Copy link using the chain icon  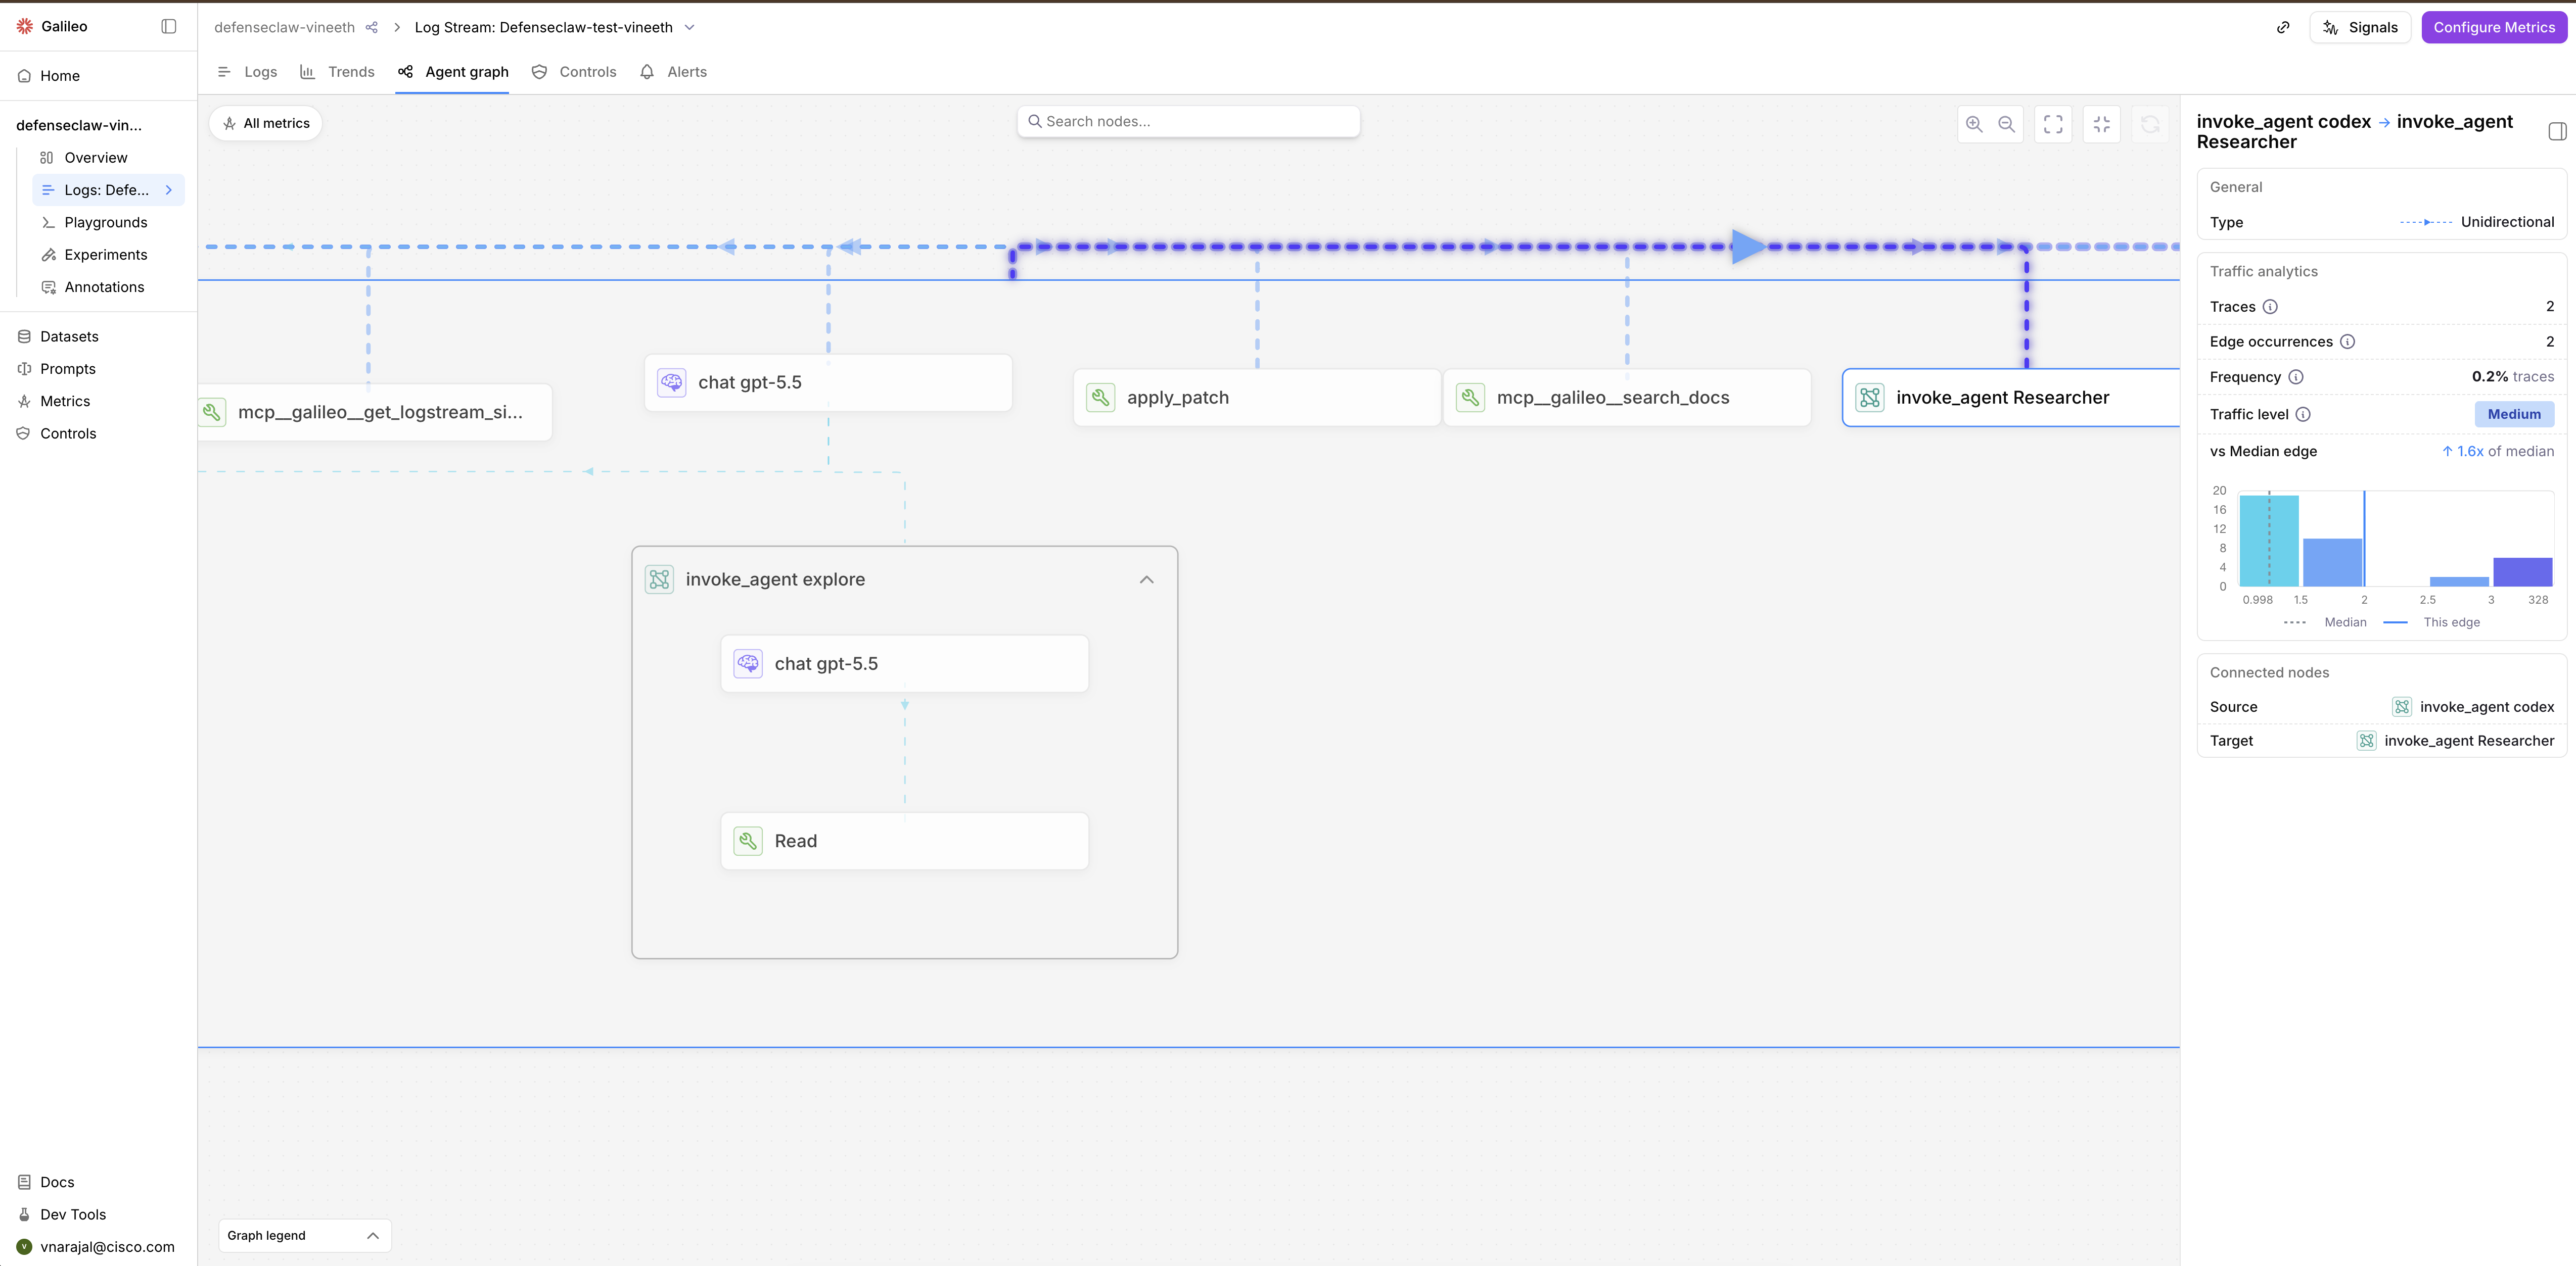coord(2283,28)
